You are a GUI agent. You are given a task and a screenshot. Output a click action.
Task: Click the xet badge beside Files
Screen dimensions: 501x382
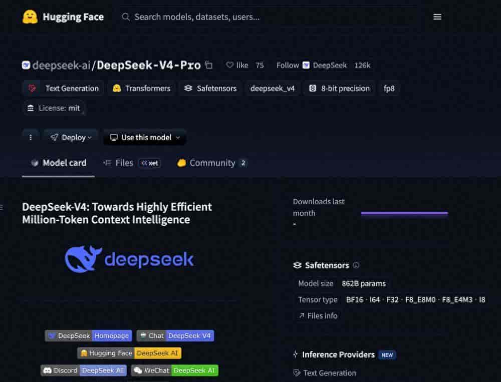coord(149,163)
